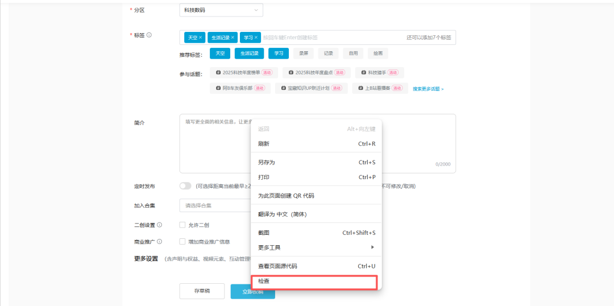Select 翻译为 中文 (简体) menu entry
The image size is (614, 306).
317,214
